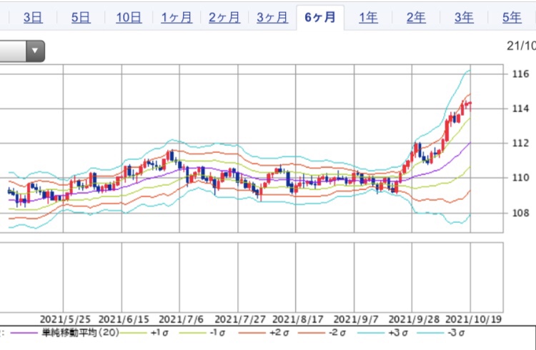Open the dropdown arrow above the chart
The height and width of the screenshot is (350, 536).
(35, 51)
